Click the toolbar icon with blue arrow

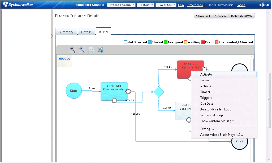coord(101,50)
